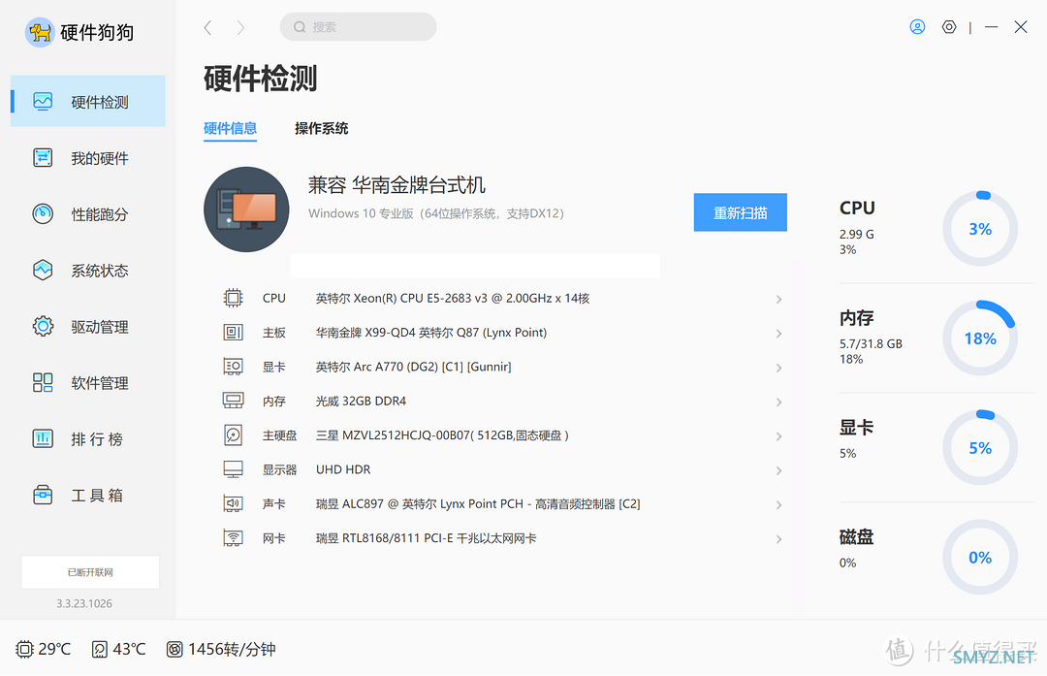Click the 内存 18% usage ring
The image size is (1047, 676).
point(980,338)
